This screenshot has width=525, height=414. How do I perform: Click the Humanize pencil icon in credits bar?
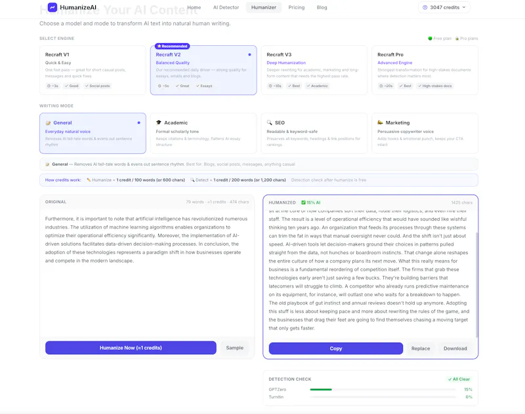point(89,179)
